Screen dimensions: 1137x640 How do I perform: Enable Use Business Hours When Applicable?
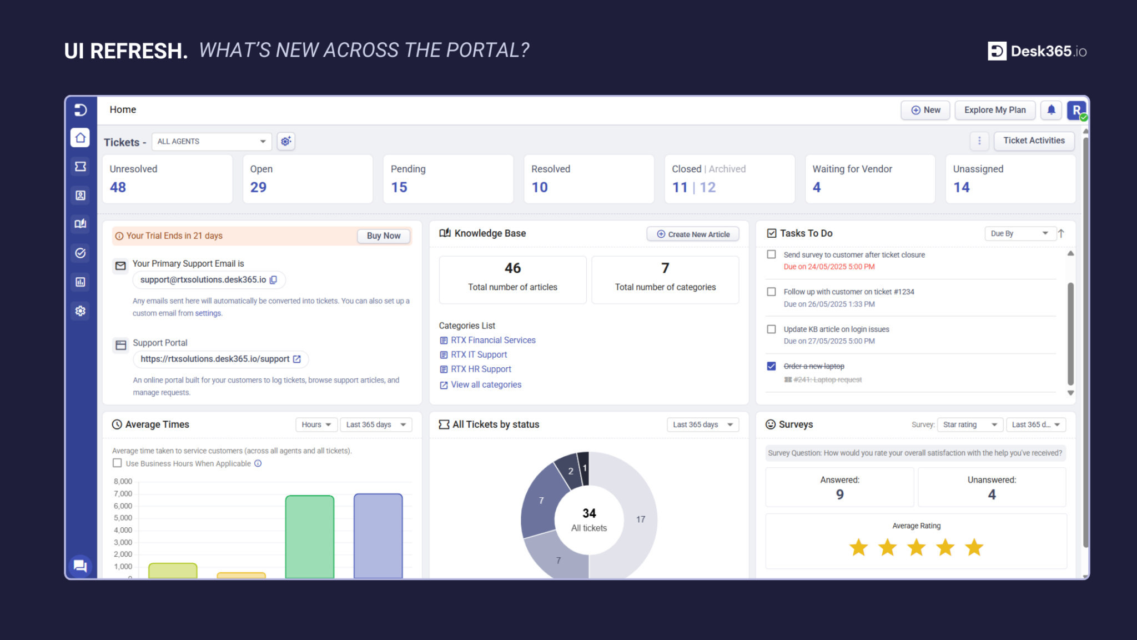pyautogui.click(x=117, y=463)
